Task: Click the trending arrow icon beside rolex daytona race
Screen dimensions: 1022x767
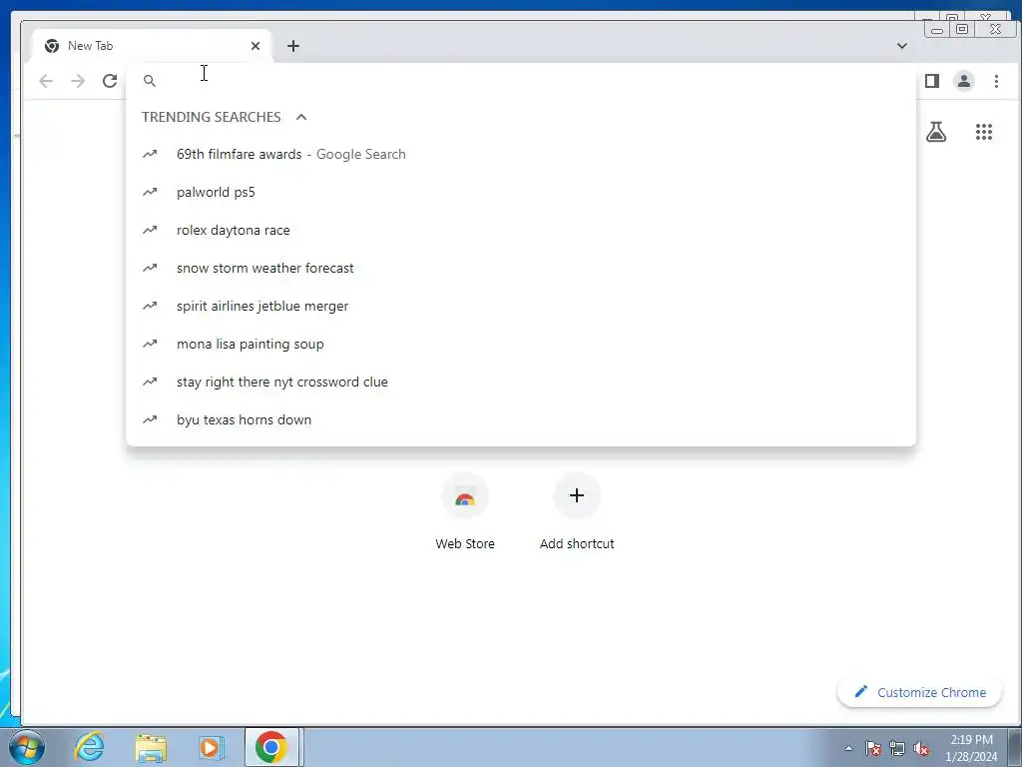Action: (x=150, y=230)
